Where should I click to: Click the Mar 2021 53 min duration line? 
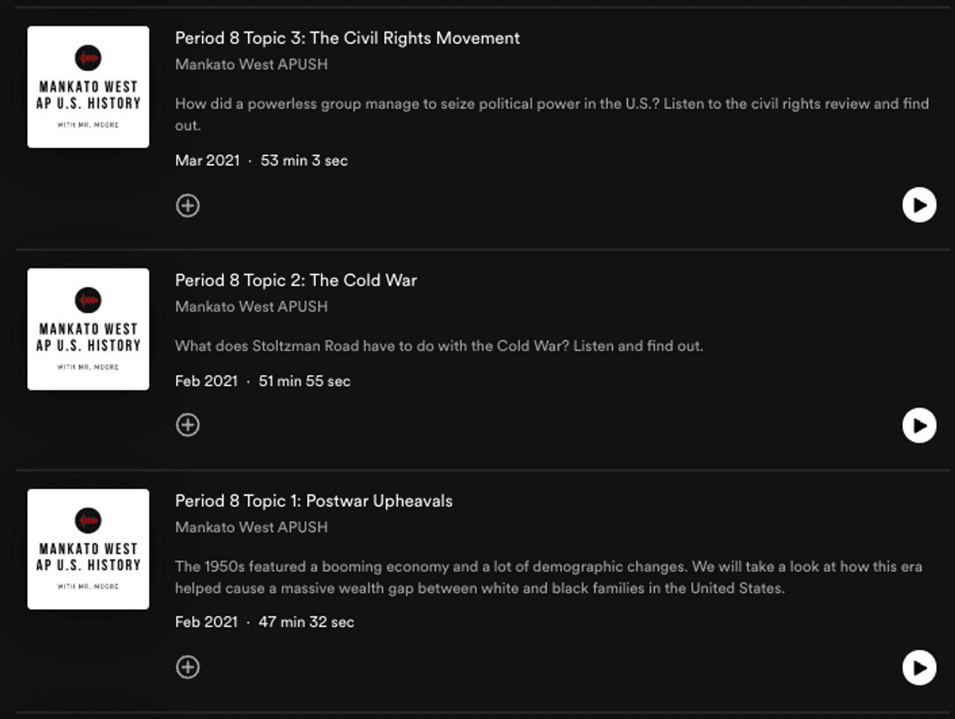click(x=261, y=161)
